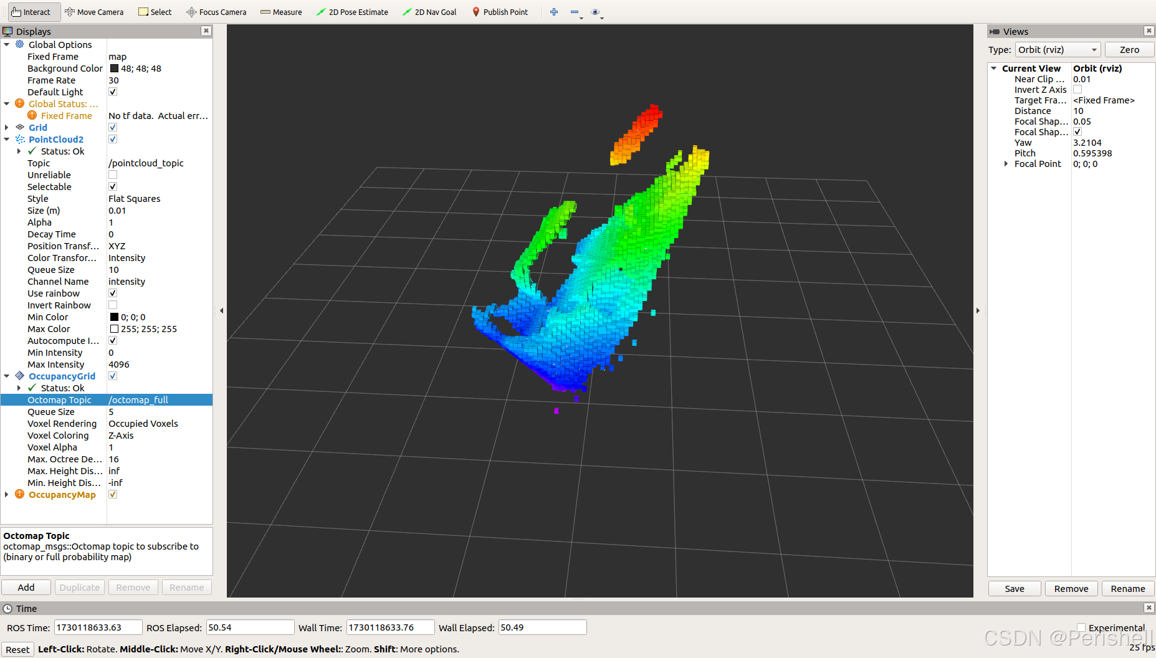The image size is (1156, 658).
Task: Select the Octomap Topic row
Action: point(107,399)
